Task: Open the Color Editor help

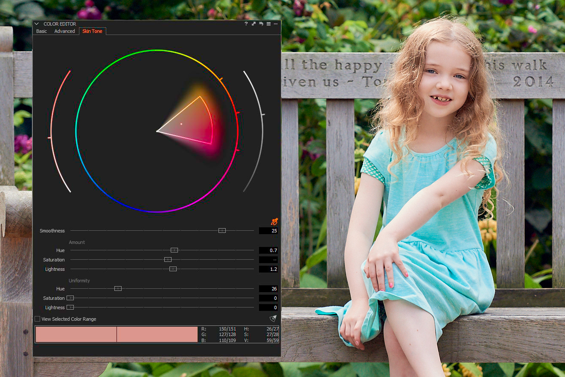Action: 246,24
